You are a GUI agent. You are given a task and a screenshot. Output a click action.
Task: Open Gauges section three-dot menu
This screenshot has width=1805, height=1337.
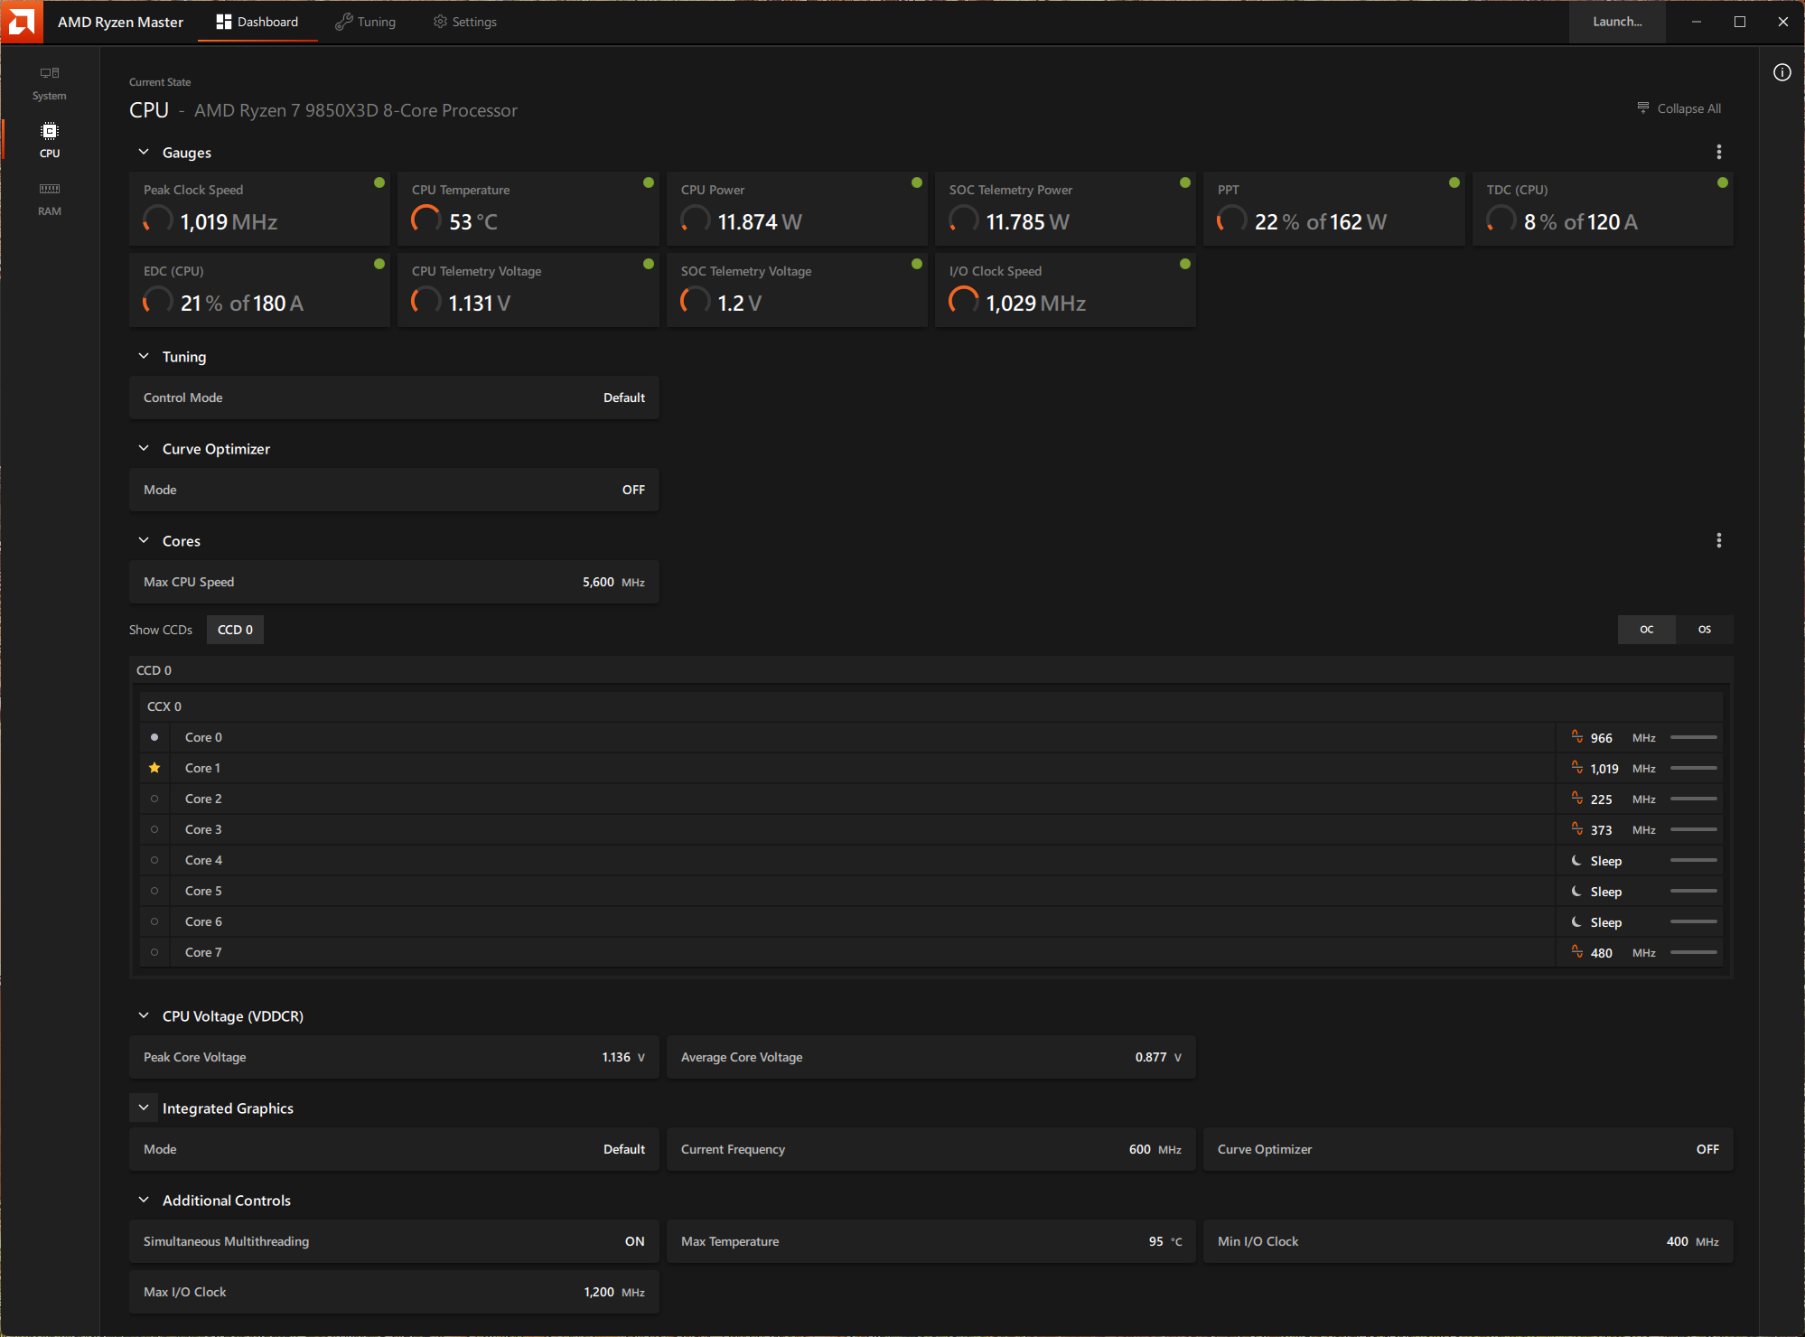click(x=1718, y=152)
